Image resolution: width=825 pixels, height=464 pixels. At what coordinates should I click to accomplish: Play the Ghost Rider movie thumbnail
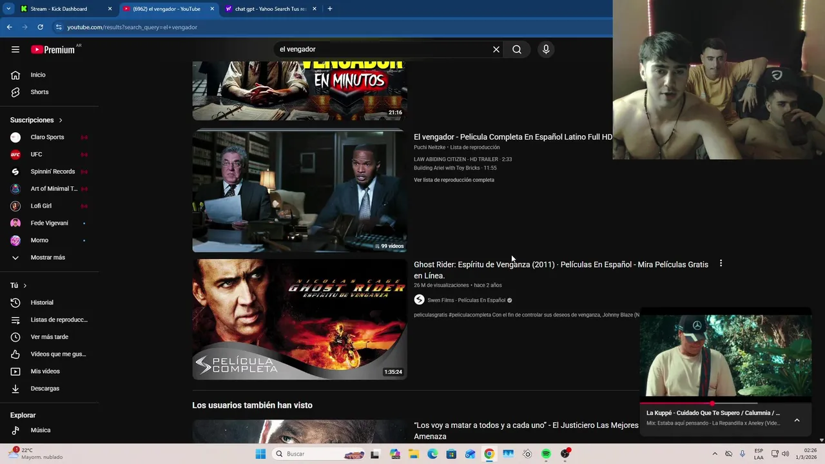click(x=300, y=320)
